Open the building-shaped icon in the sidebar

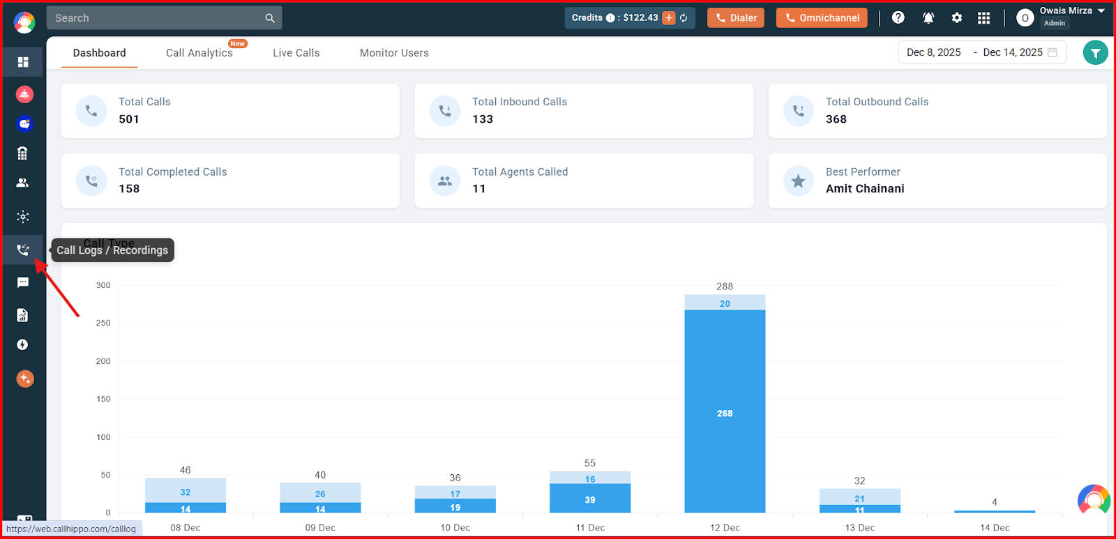click(x=23, y=153)
